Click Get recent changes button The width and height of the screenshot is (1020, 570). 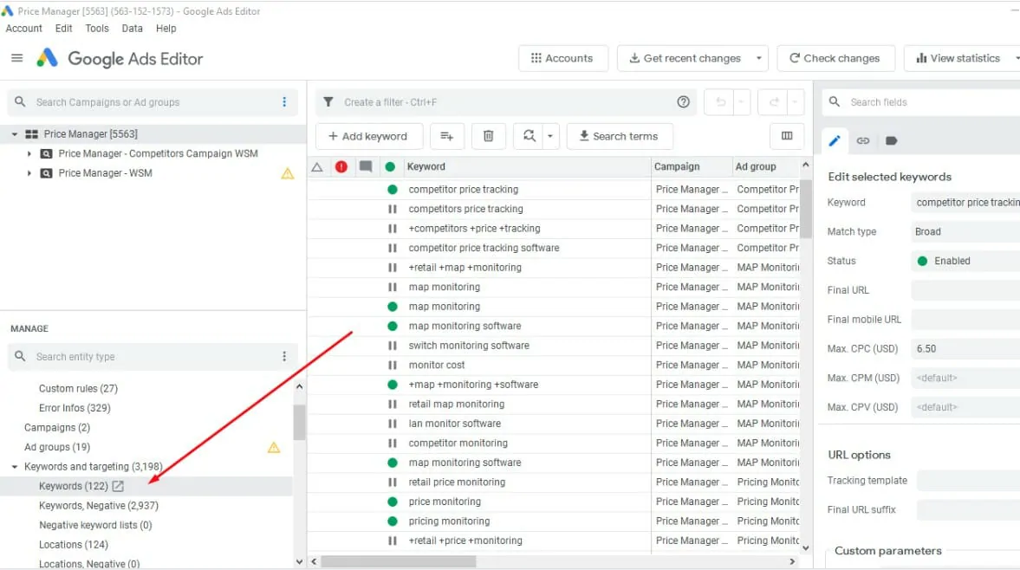685,58
